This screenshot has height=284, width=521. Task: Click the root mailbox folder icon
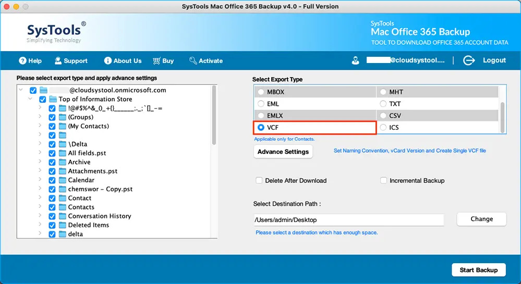43,90
